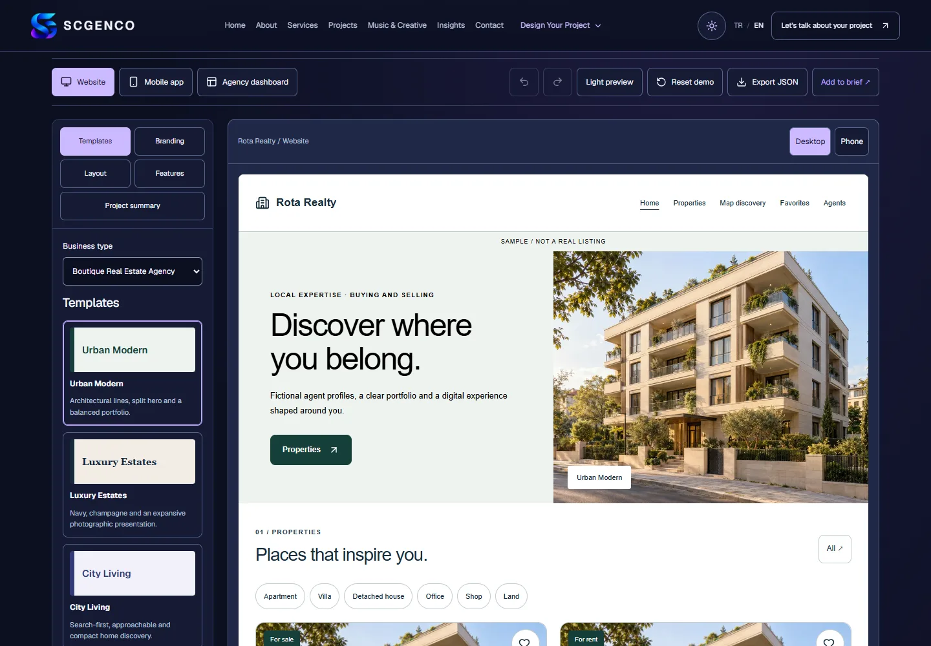931x646 pixels.
Task: Favorite the For rent listing heart
Action: (829, 641)
